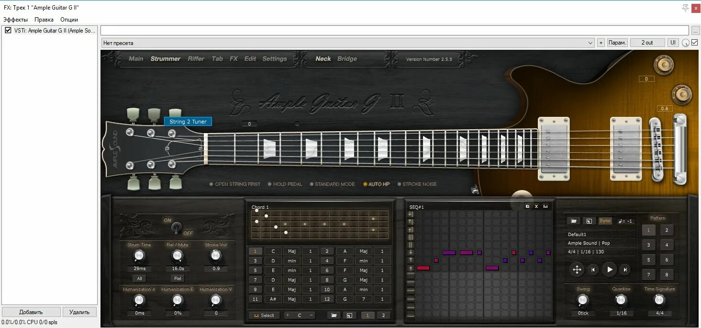701x328 pixels.
Task: Change chord 4 root note F
Action: tap(345, 261)
